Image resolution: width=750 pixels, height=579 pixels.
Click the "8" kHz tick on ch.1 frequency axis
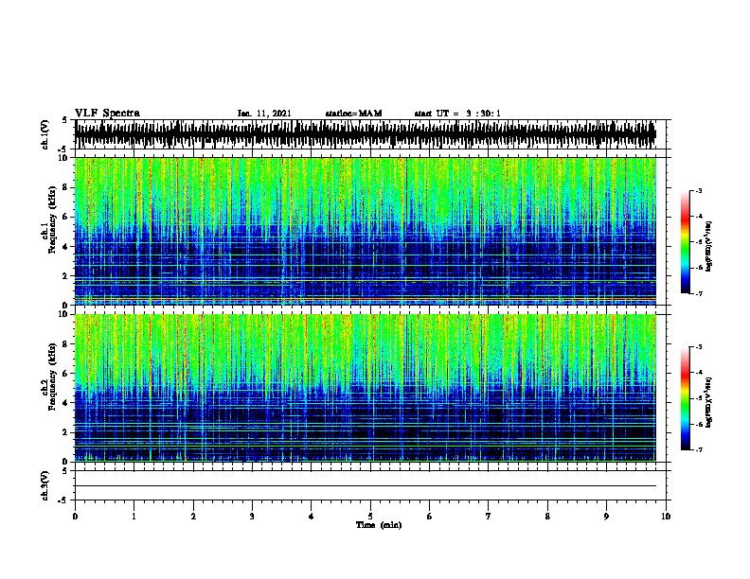[65, 187]
